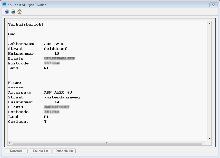The height and width of the screenshot is (158, 220).
Task: Click the vertical scrollbar up arrow
Action: coord(209,24)
